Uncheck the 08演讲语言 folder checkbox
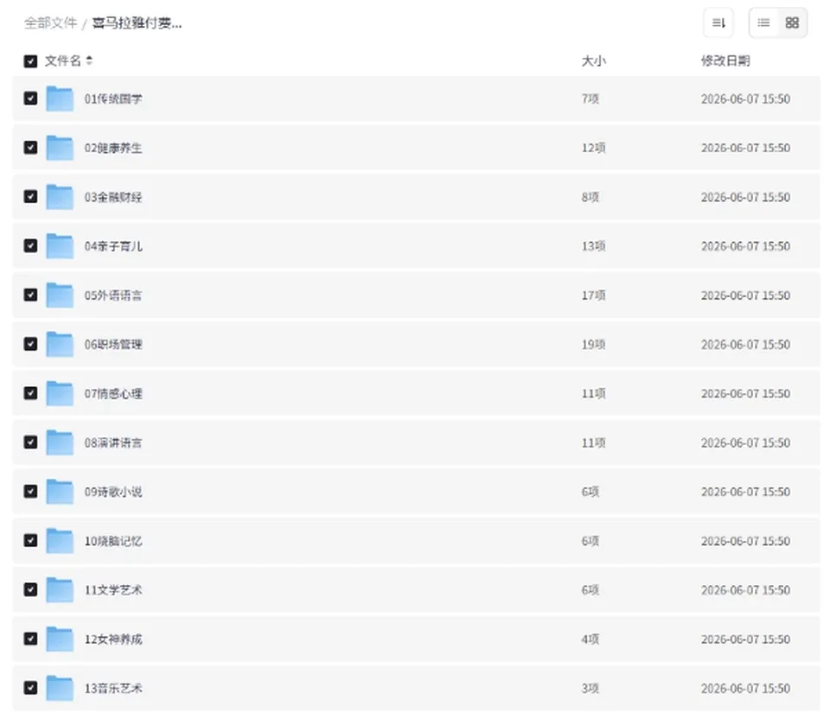 (x=31, y=442)
